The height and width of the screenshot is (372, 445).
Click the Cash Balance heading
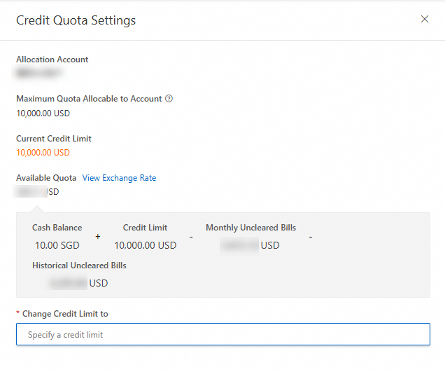pos(57,228)
